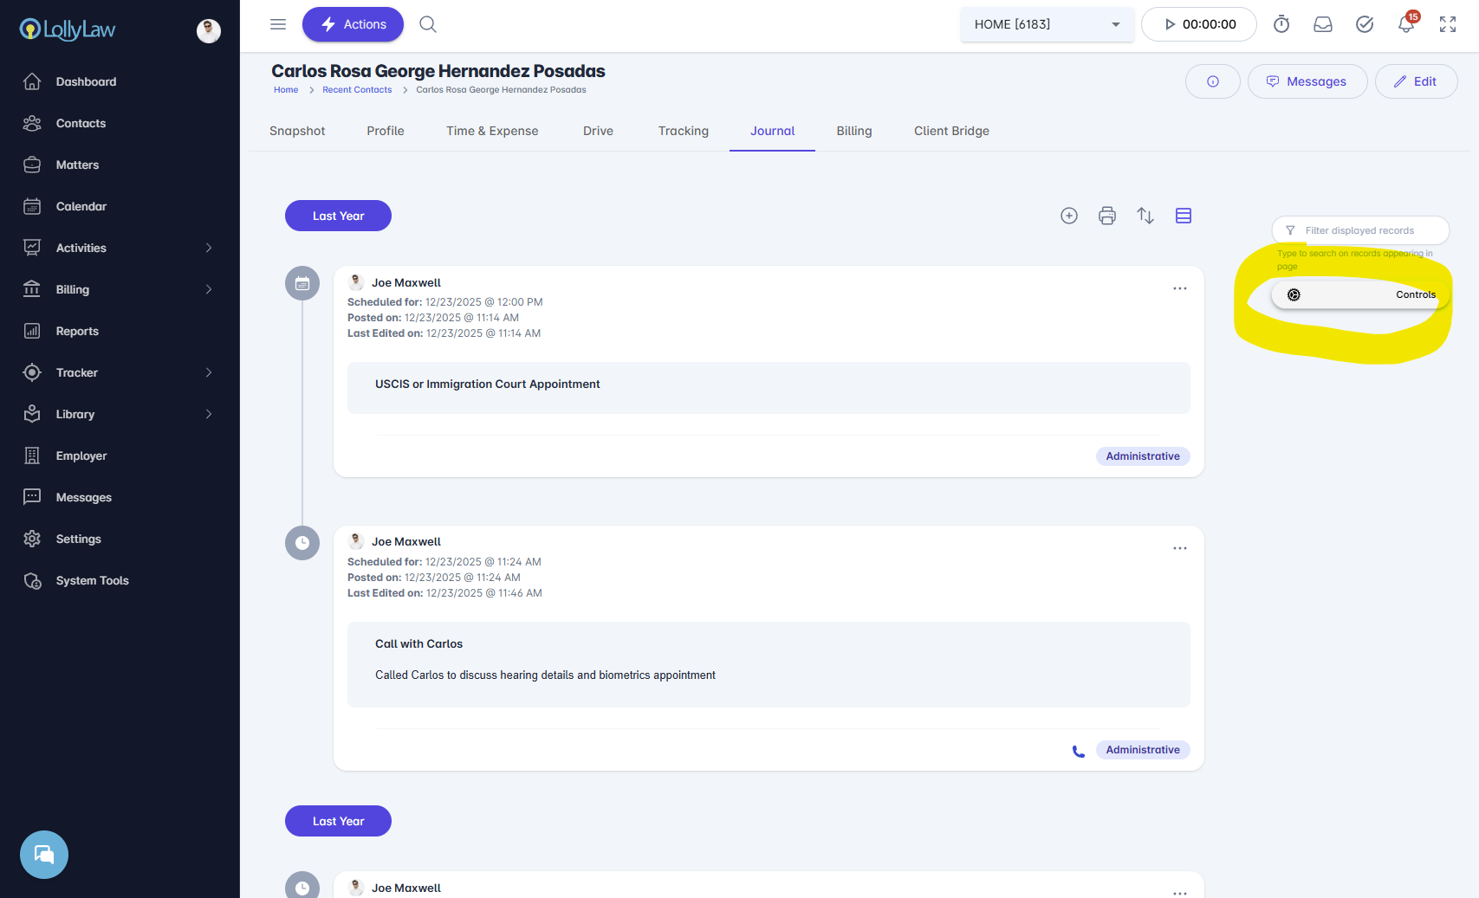Add a new journal entry
The width and height of the screenshot is (1479, 898).
[x=1069, y=216]
